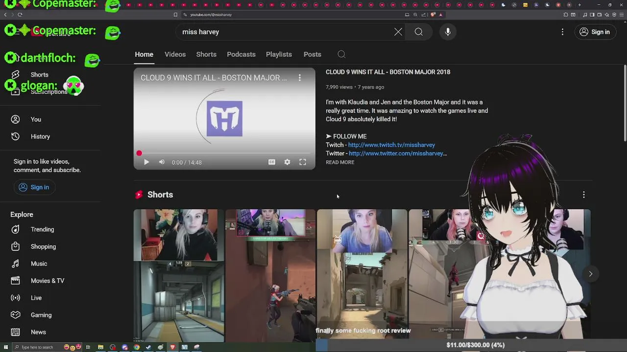
Task: Open the featured video's three-dot options
Action: click(300, 78)
